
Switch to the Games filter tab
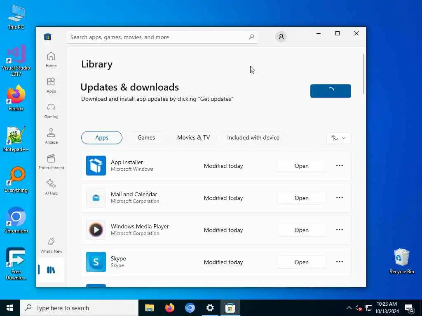coord(146,137)
